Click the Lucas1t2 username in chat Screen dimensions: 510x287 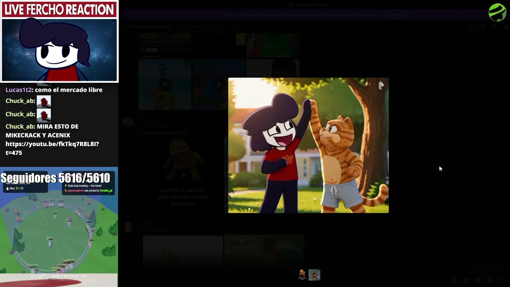pos(19,90)
